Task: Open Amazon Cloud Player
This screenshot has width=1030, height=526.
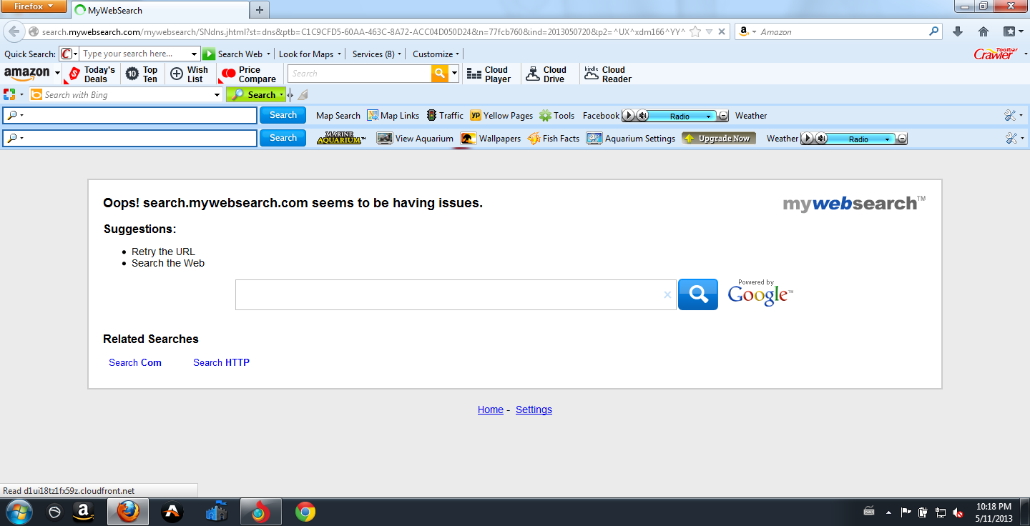Action: tap(488, 74)
